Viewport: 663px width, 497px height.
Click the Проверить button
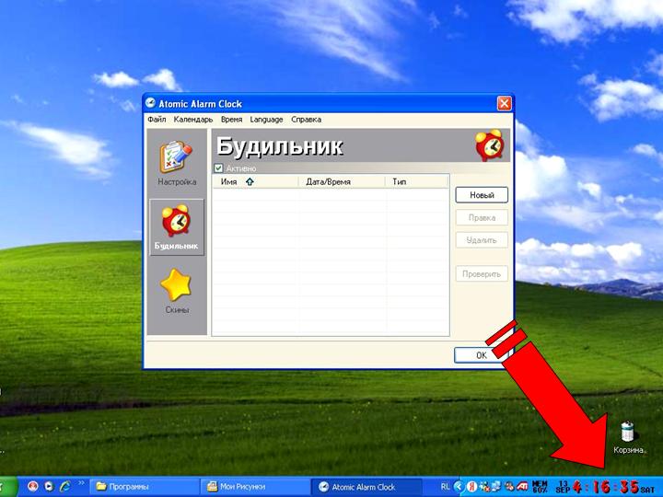pos(482,274)
